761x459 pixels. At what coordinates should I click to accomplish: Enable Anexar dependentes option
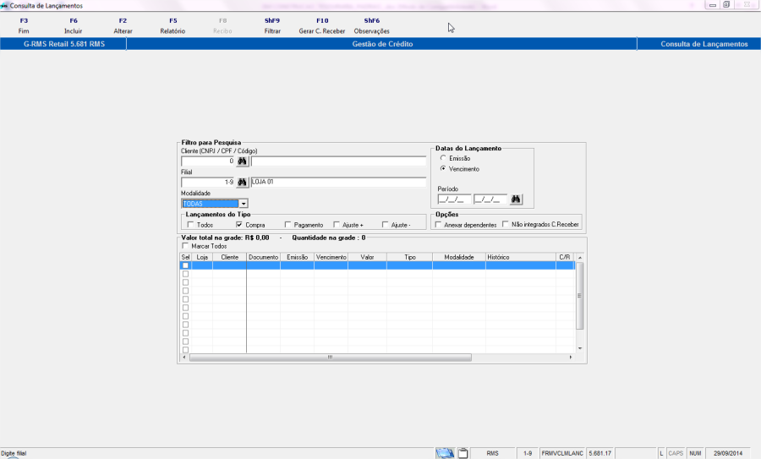point(438,225)
